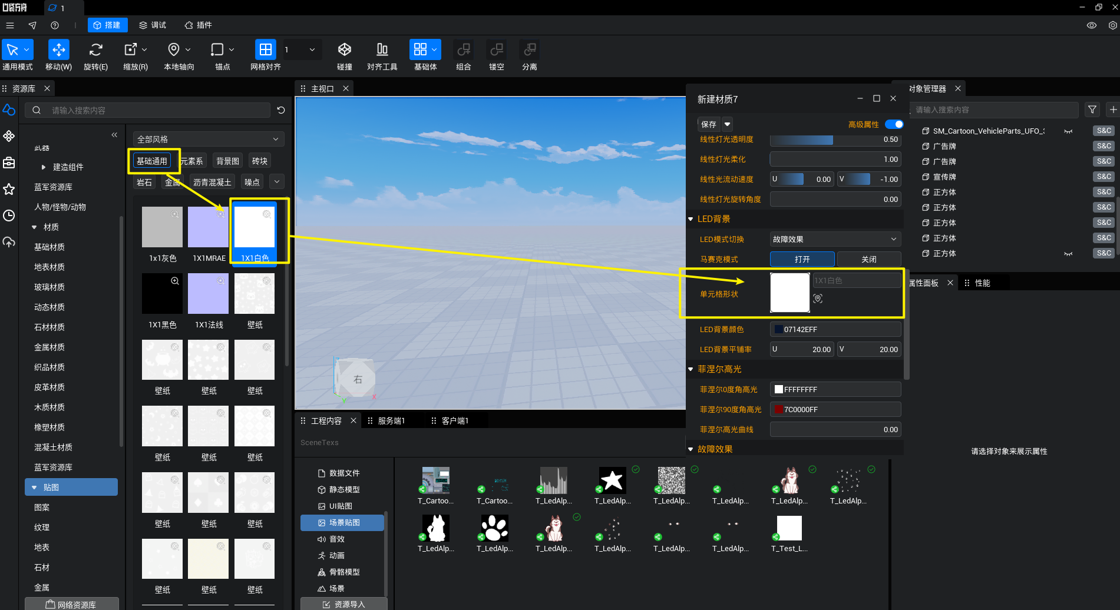
Task: Click the plus icon in object manager
Action: [1113, 110]
